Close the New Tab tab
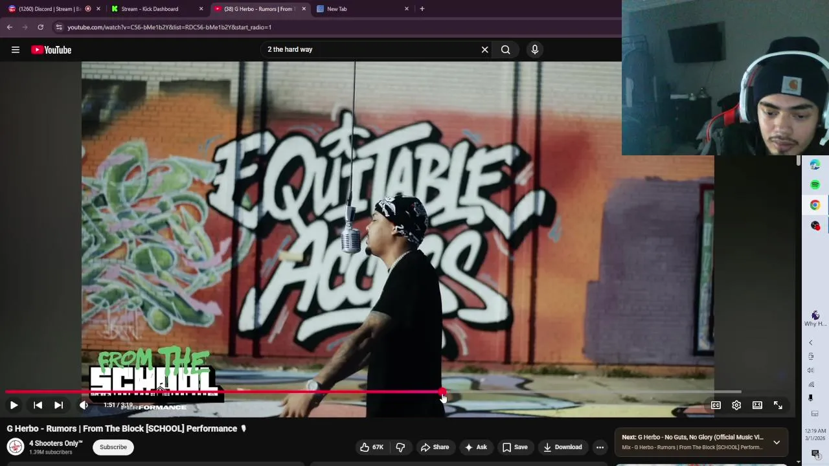The image size is (829, 466). pyautogui.click(x=407, y=9)
